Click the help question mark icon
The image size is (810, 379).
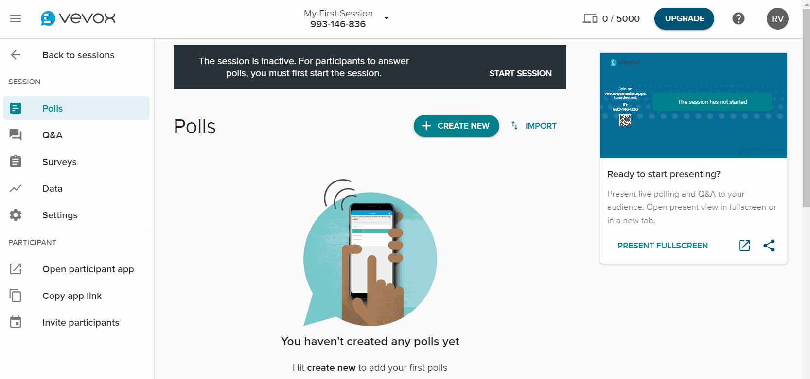[x=738, y=18]
